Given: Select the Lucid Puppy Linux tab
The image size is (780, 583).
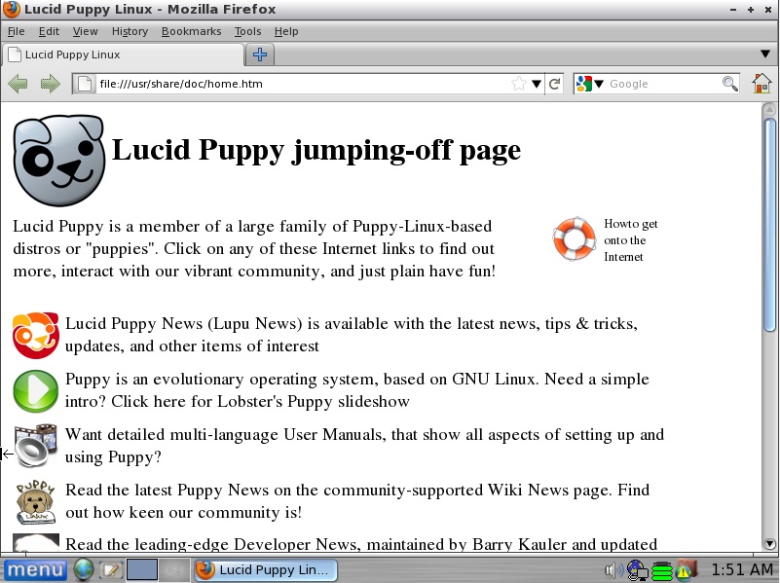Looking at the screenshot, I should click(124, 55).
